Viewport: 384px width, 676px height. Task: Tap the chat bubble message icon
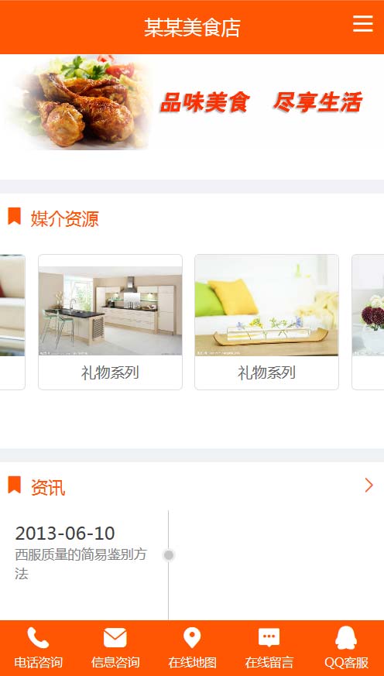(x=269, y=638)
